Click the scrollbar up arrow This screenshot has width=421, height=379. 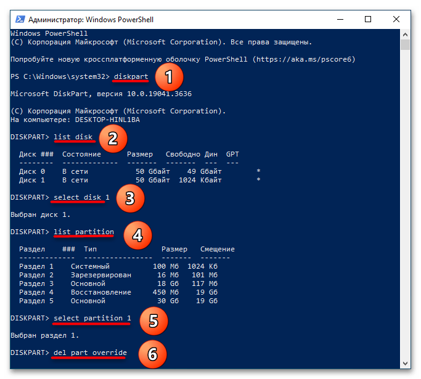coord(405,35)
